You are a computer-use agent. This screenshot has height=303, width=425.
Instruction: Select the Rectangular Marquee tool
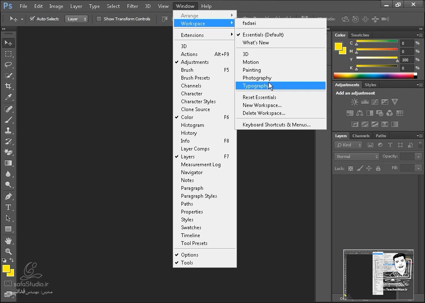(x=8, y=54)
